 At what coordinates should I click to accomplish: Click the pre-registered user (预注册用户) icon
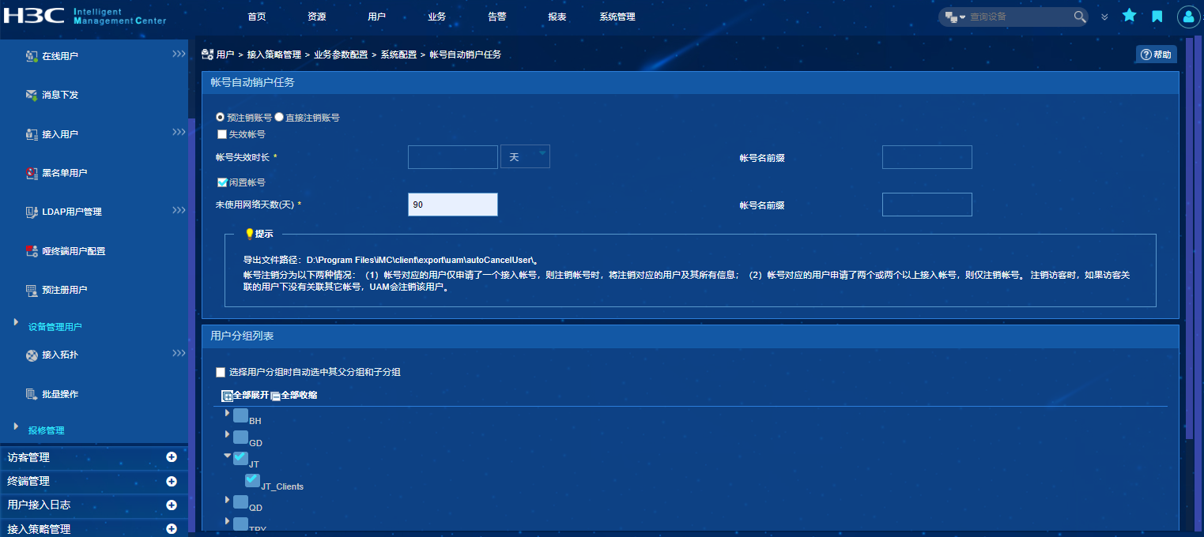pos(32,290)
